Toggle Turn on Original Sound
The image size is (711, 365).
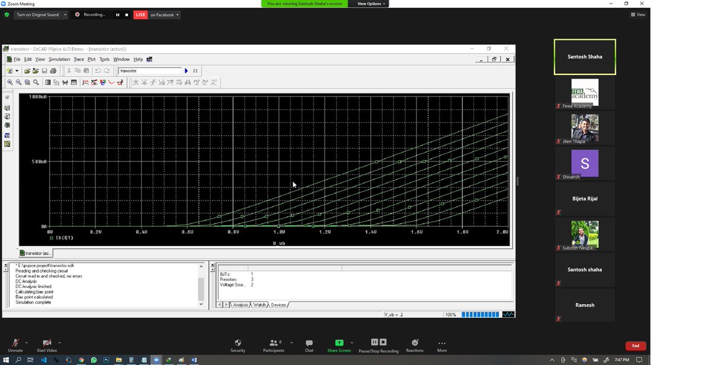tap(37, 15)
